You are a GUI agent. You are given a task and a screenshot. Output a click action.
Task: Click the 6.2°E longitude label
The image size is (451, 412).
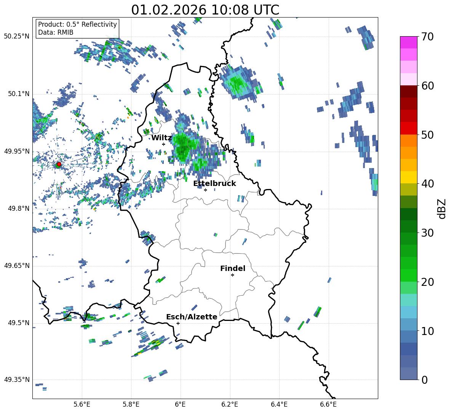click(230, 404)
